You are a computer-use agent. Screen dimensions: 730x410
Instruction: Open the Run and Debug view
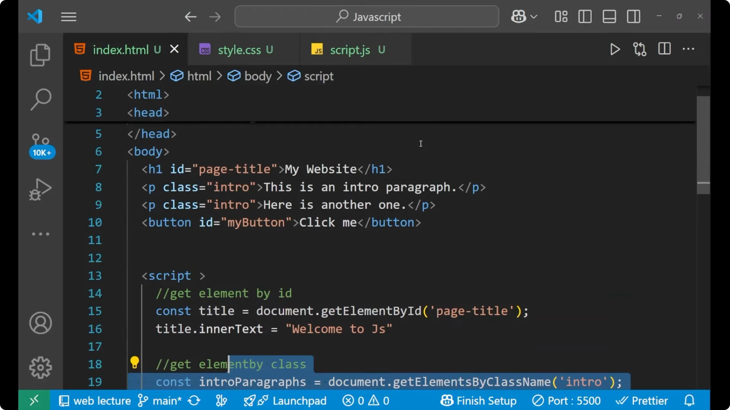[x=40, y=189]
